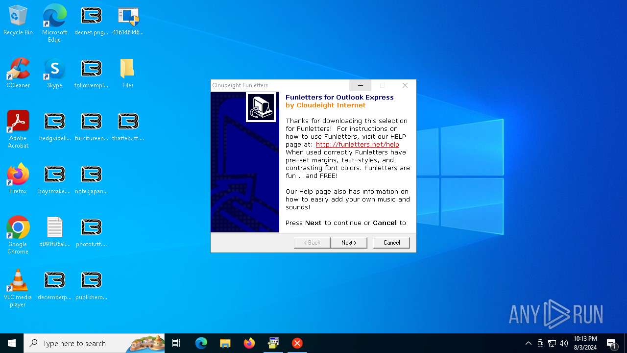
Task: Open the funletters.net/help link
Action: (357, 144)
